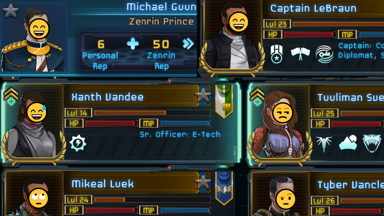Click the spy key fingerprint icon
This screenshot has width=384, height=216.
(324, 54)
